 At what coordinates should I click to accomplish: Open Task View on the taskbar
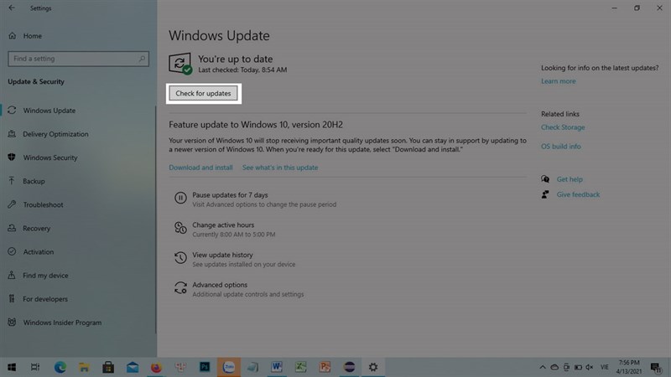coord(35,367)
